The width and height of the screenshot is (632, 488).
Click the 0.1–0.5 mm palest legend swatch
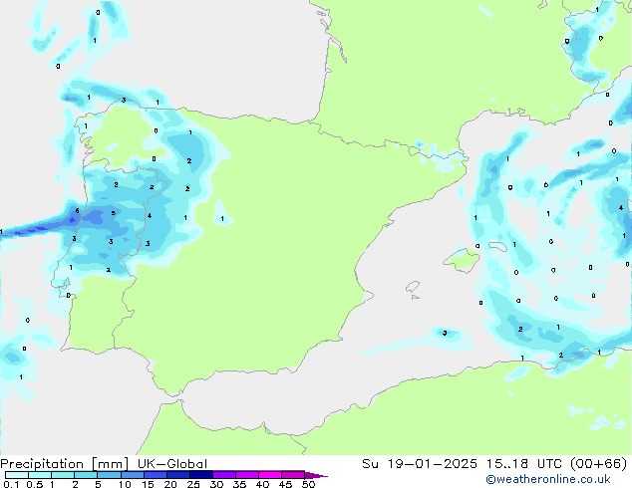pos(17,475)
